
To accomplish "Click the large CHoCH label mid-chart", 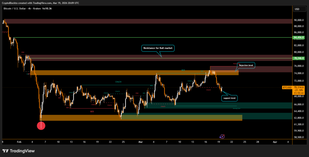I will pos(118,82).
